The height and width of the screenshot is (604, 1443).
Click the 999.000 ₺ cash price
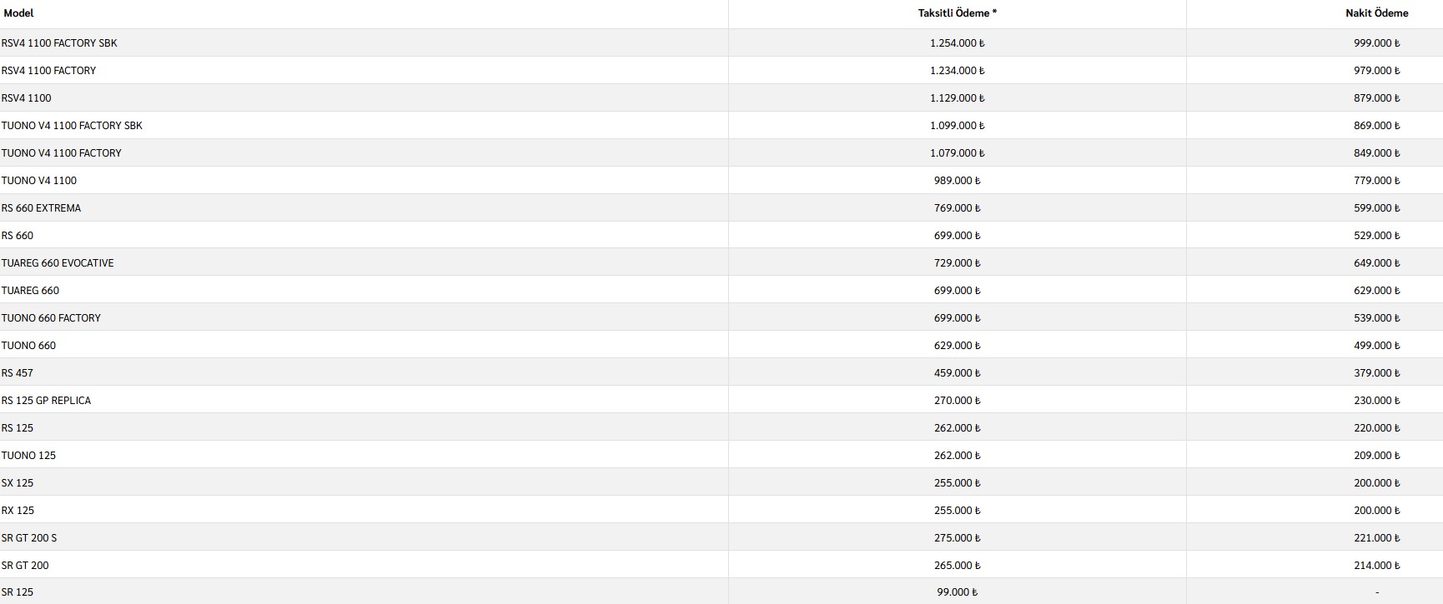[1377, 43]
